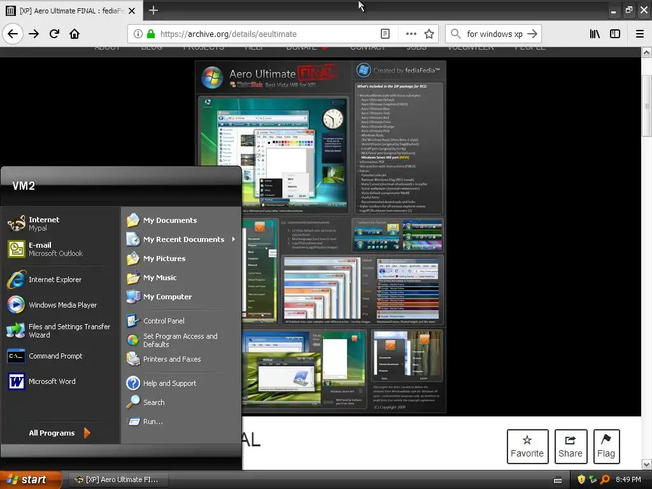
Task: Click the Start button
Action: [x=31, y=479]
